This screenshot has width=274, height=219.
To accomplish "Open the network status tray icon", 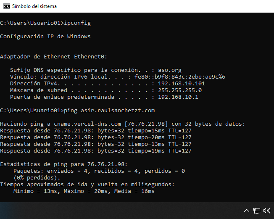I will click(x=256, y=210).
